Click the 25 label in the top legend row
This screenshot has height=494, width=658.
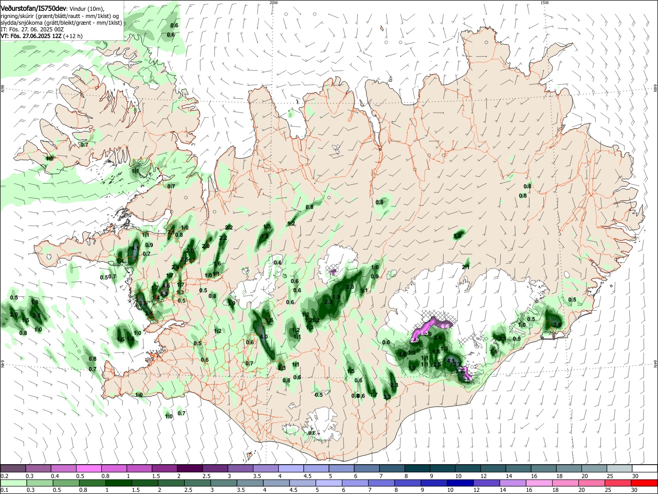pyautogui.click(x=610, y=476)
